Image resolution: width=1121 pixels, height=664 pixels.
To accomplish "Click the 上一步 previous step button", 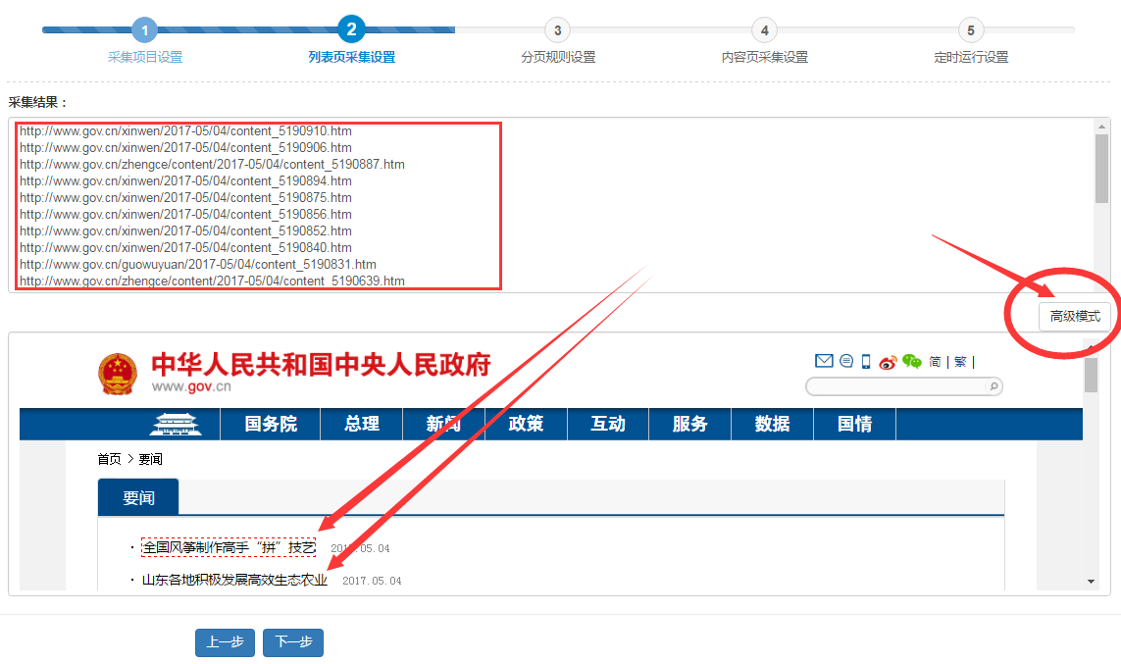I will 225,642.
